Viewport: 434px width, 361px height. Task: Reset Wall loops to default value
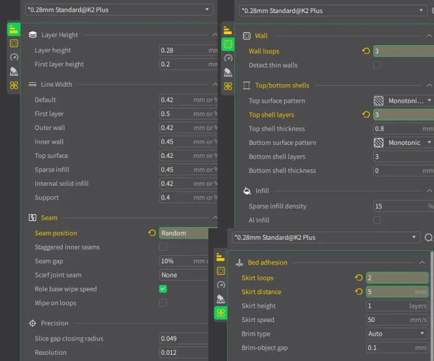tap(366, 51)
